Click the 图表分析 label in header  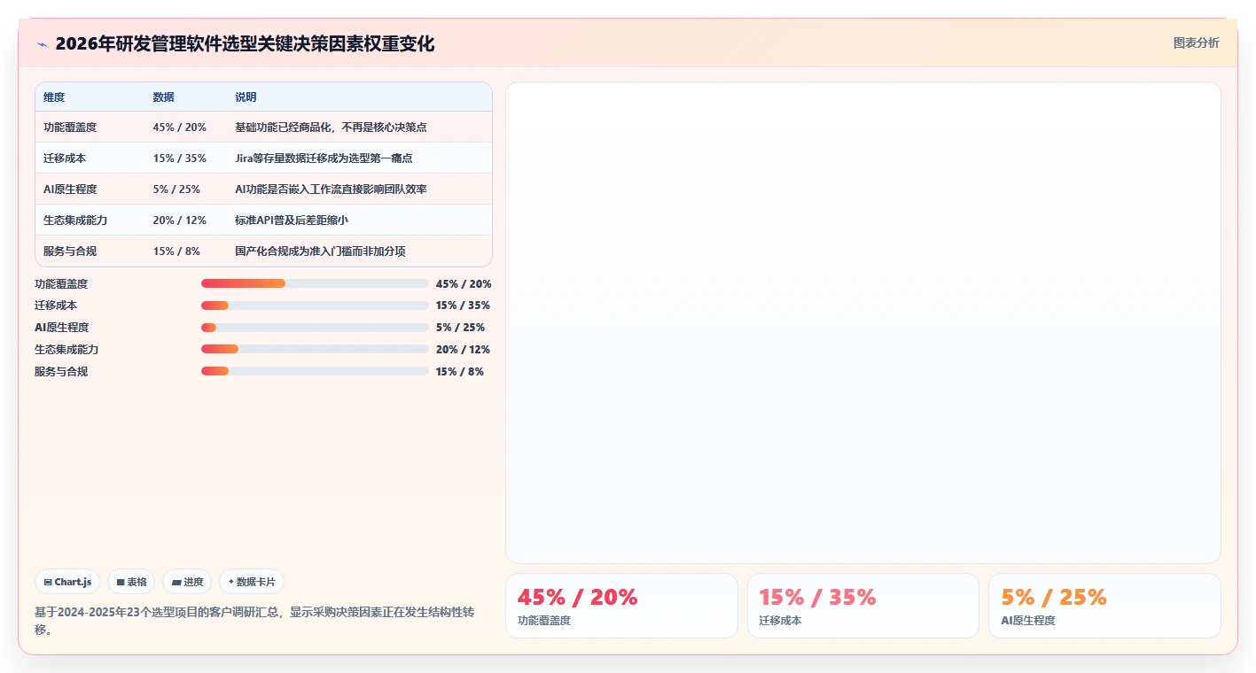(1196, 43)
